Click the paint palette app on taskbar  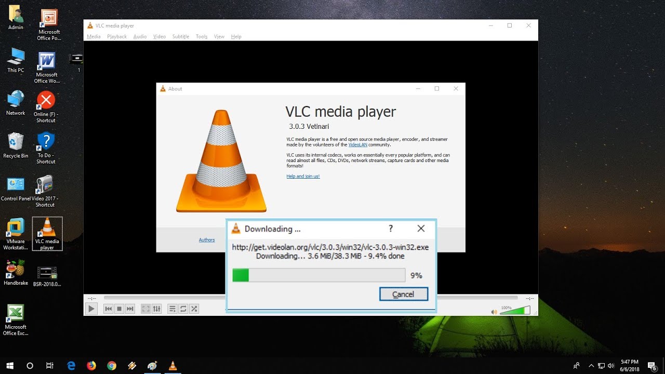tap(152, 366)
